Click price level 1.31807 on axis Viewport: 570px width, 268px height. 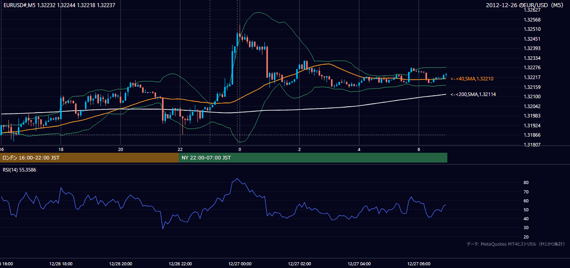pyautogui.click(x=531, y=145)
